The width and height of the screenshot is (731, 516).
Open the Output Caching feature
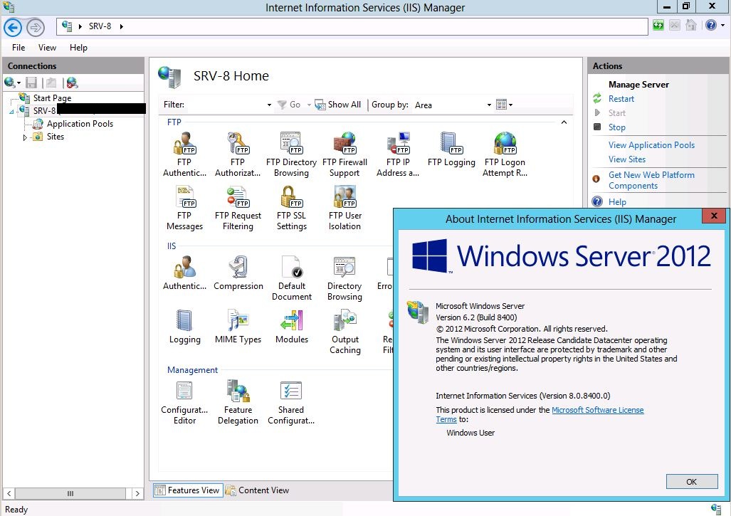[x=345, y=323]
